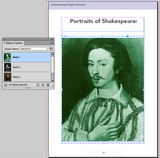The width and height of the screenshot is (160, 158).
Task: Click the states list scroll down arrow
Action: (x=52, y=81)
